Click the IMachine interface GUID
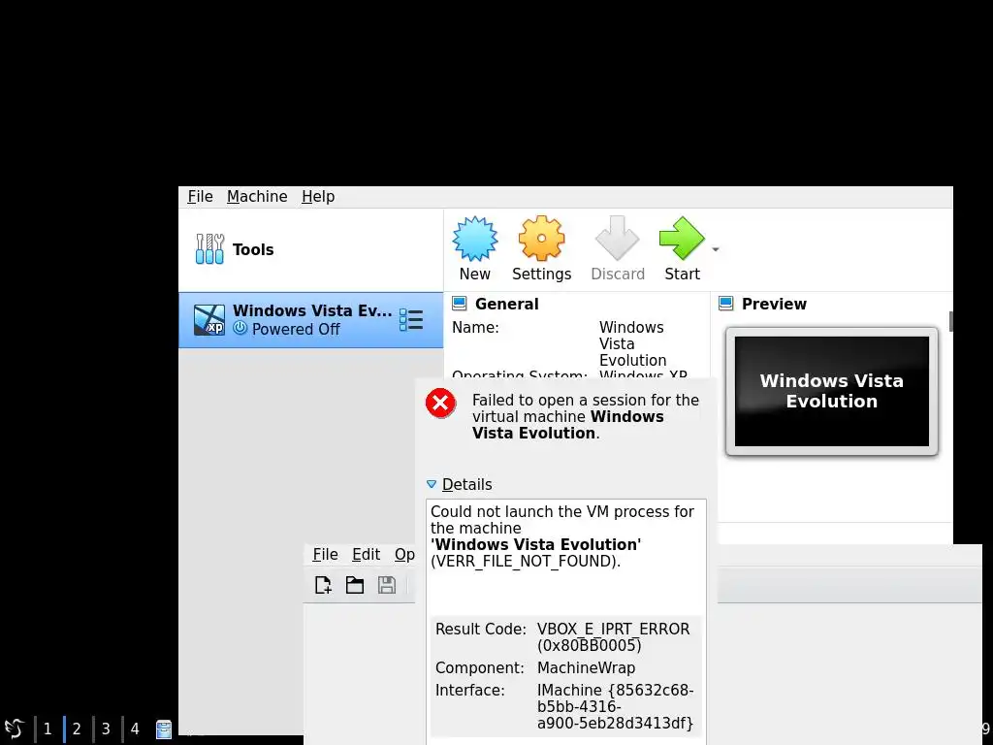The width and height of the screenshot is (993, 745). point(615,706)
